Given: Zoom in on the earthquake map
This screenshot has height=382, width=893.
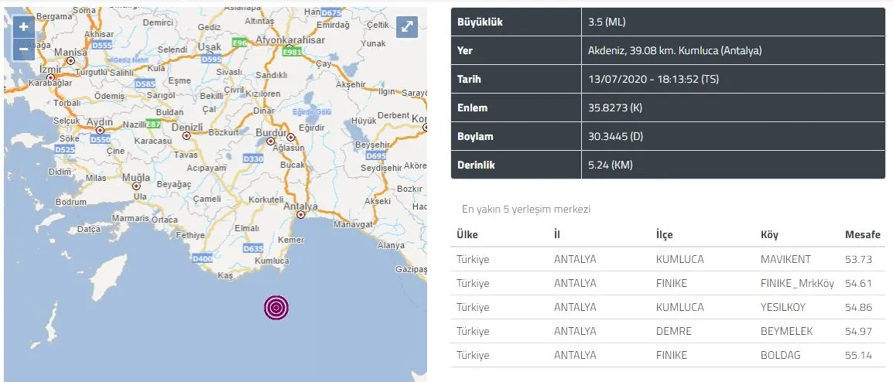Looking at the screenshot, I should [23, 27].
